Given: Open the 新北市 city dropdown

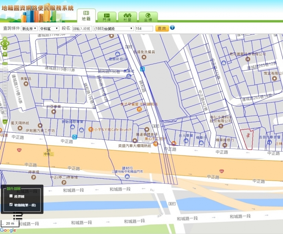Looking at the screenshot, I should pos(29,29).
